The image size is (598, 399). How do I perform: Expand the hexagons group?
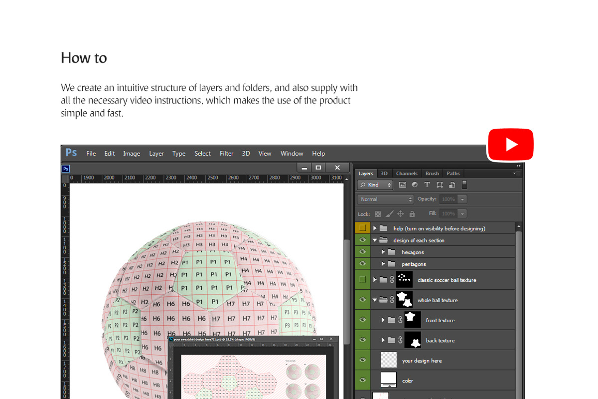[383, 252]
